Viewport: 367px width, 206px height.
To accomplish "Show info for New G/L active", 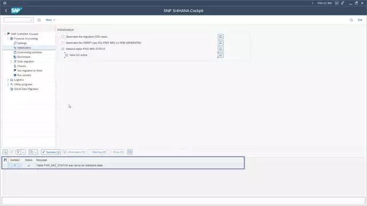I will tap(220, 55).
